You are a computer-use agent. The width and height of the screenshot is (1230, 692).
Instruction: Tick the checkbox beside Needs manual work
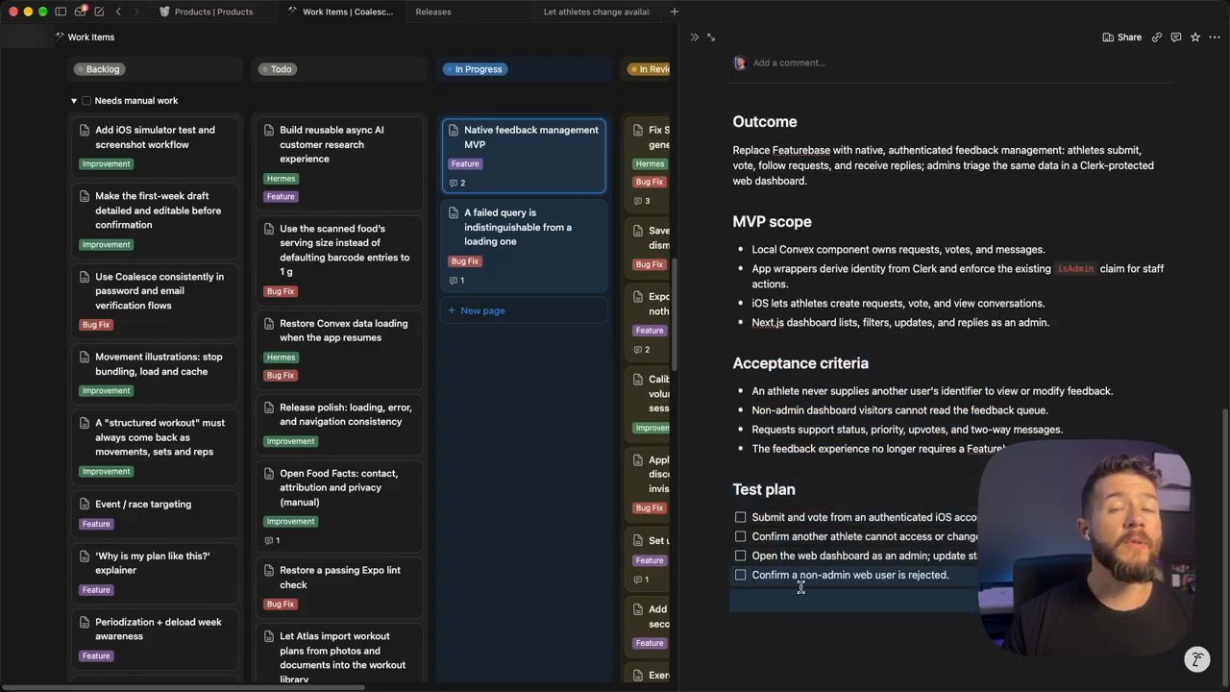click(x=86, y=100)
